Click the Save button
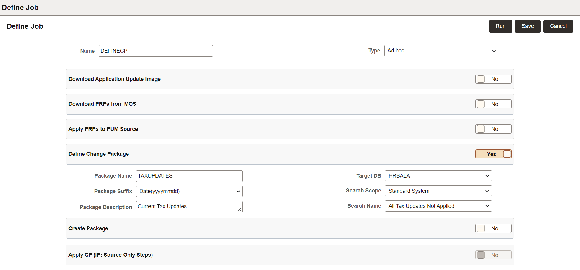Viewport: 580px width, 270px height. tap(528, 26)
